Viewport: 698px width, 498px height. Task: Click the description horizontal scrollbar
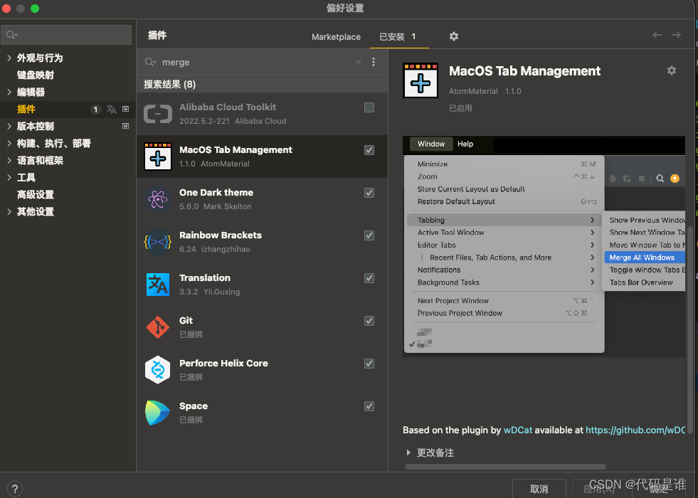(x=505, y=467)
